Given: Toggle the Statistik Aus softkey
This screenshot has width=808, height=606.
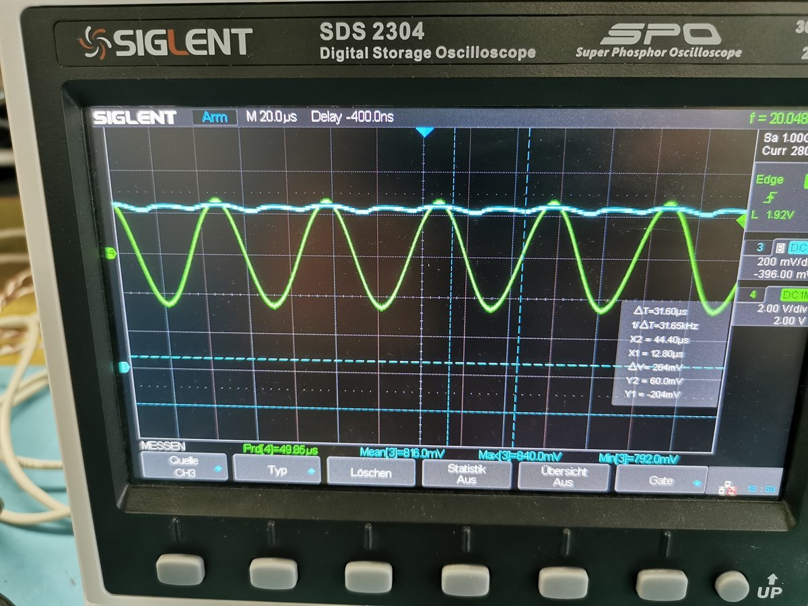Looking at the screenshot, I should (x=467, y=474).
